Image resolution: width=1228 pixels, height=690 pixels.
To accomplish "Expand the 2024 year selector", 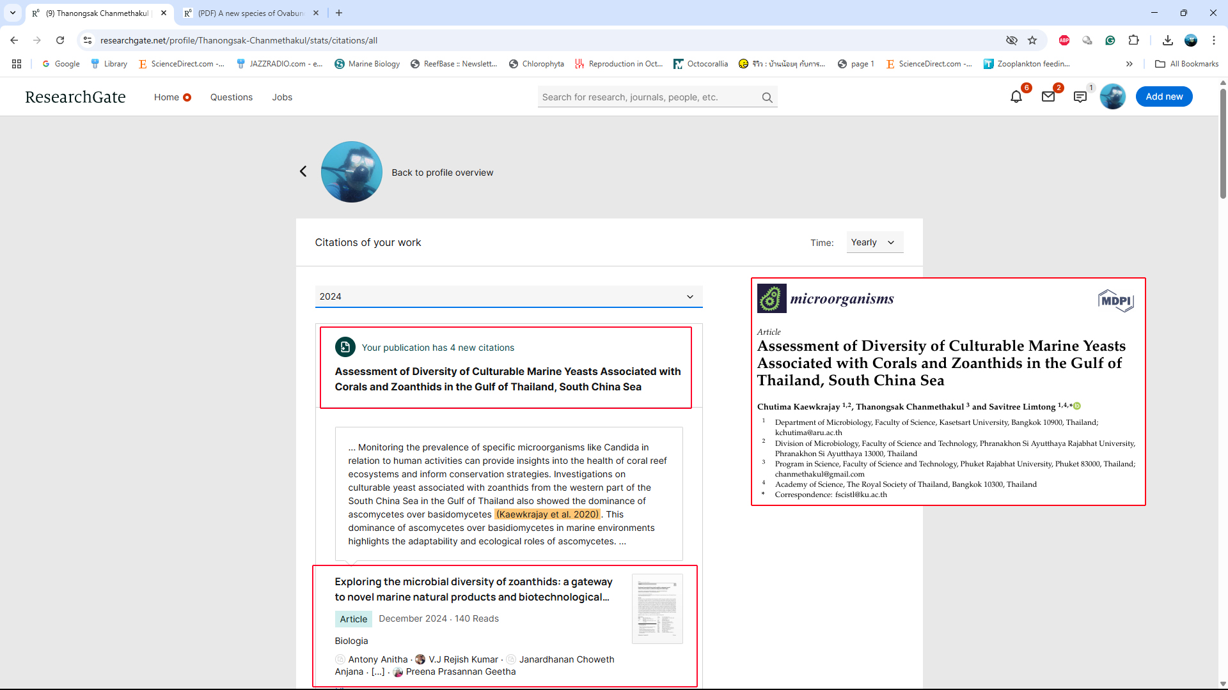I will click(508, 296).
